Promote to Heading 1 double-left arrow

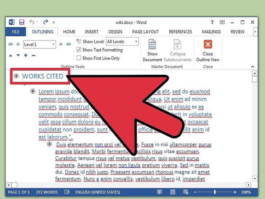[x=11, y=44]
